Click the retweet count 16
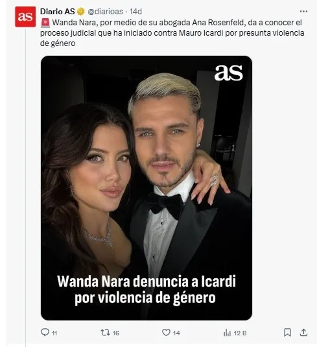Screen dimensions: 317x347 click(x=115, y=333)
